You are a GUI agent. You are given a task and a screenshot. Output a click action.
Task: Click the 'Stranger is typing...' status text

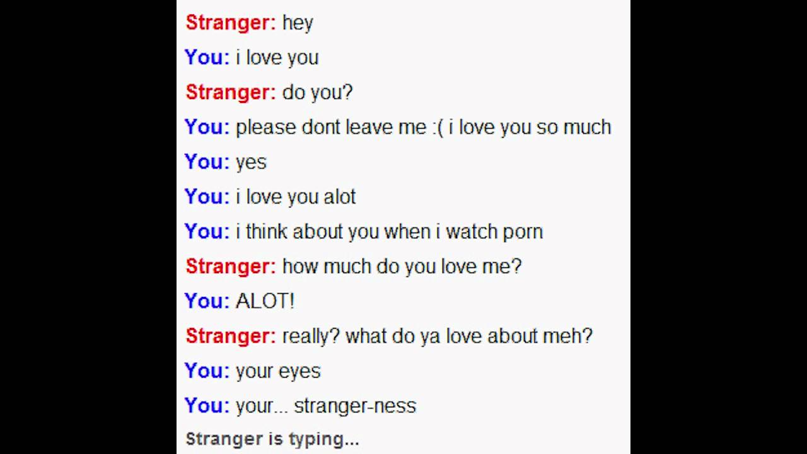point(272,439)
